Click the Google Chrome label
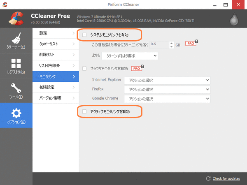The image size is (247, 185). click(x=105, y=98)
